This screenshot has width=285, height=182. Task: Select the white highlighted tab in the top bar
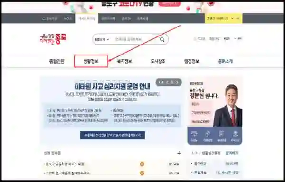[87, 18]
